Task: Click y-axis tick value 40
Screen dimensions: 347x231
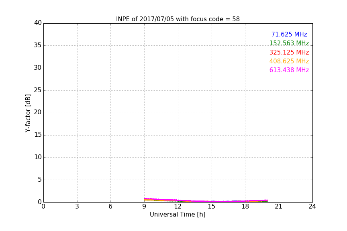Action: (x=38, y=23)
